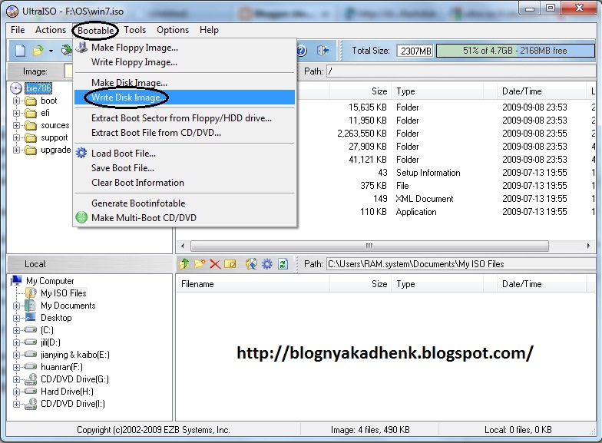Sort image list by Size column header
Viewport: 602px width, 443px height.
361,91
